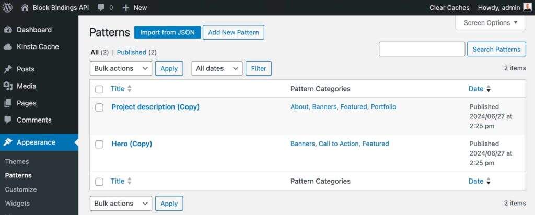Viewport: 535px width, 215px height.
Task: Click the Posts pushpin icon
Action: pos(8,69)
